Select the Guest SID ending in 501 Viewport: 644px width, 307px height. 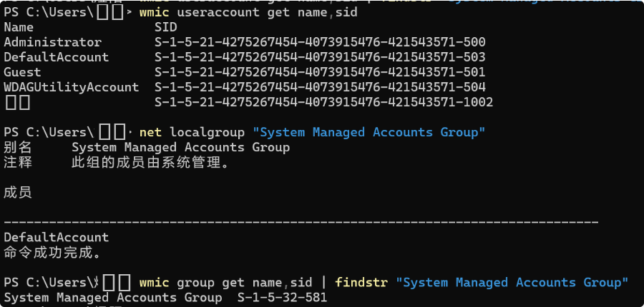[x=320, y=72]
